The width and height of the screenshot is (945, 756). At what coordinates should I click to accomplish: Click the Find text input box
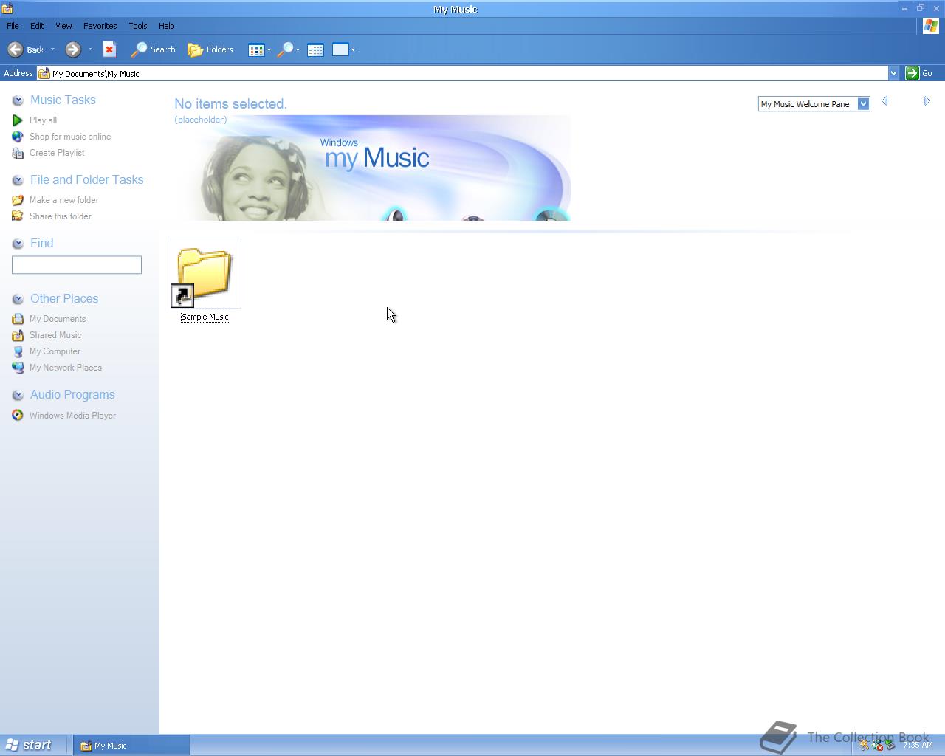click(x=77, y=265)
